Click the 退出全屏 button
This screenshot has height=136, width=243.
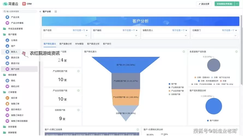pyautogui.click(x=204, y=4)
